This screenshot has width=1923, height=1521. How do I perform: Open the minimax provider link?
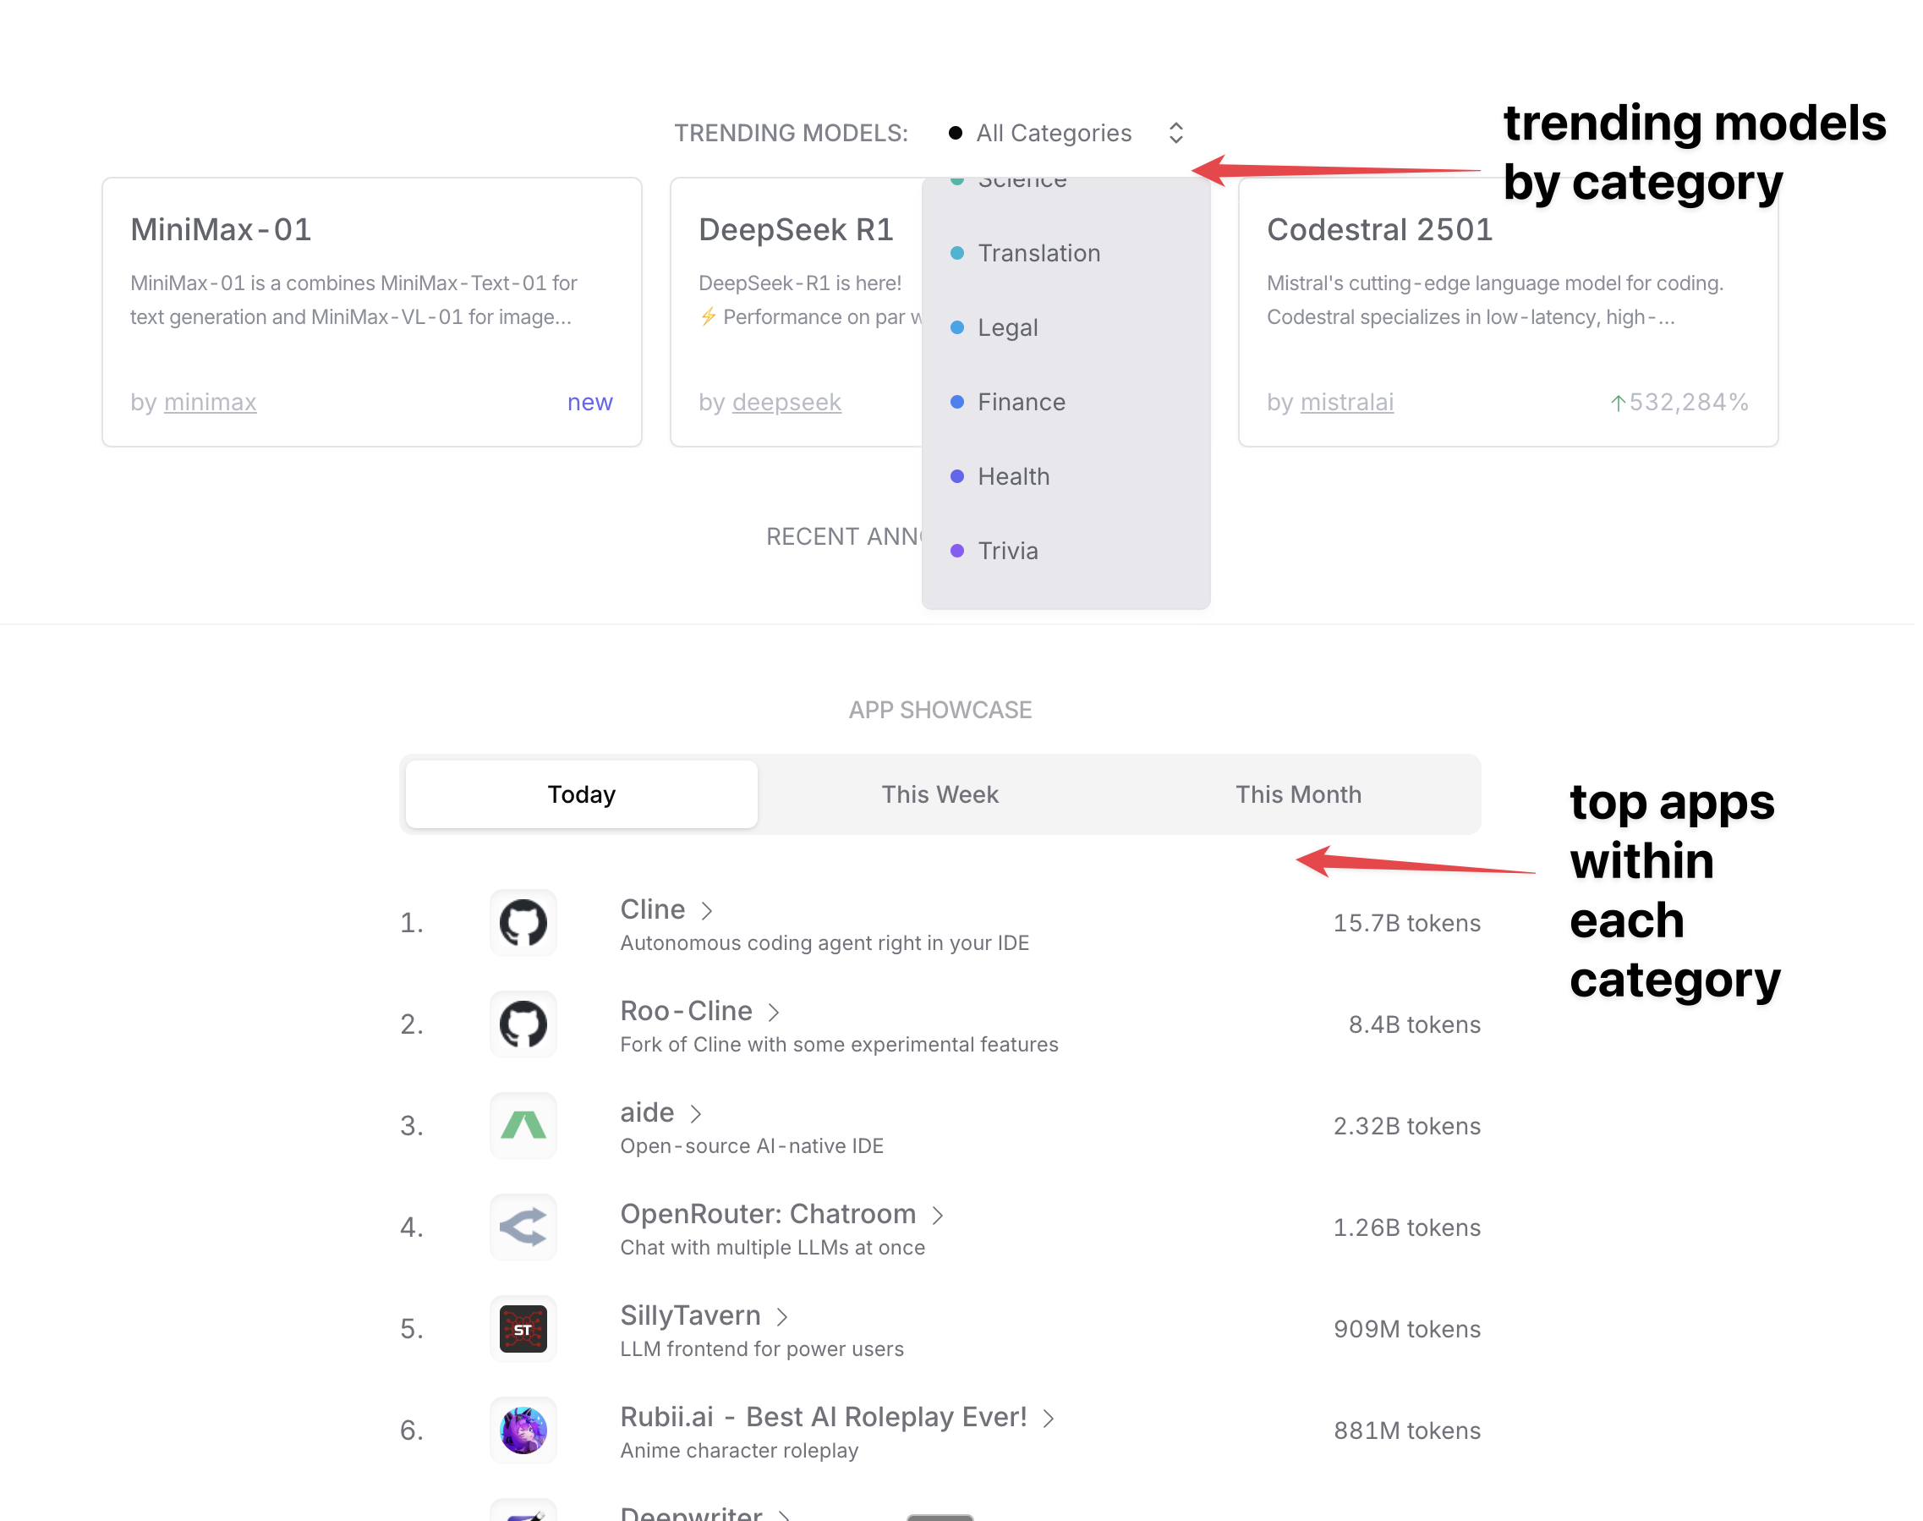(x=210, y=403)
